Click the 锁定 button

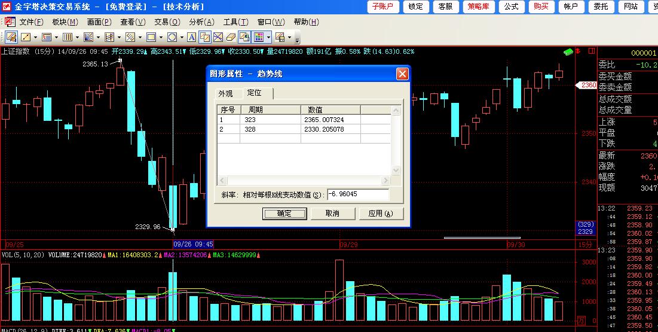[x=415, y=7]
